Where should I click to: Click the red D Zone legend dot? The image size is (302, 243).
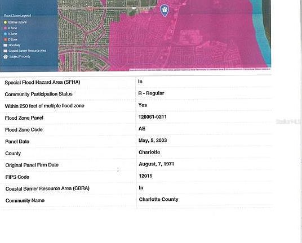click(5, 39)
